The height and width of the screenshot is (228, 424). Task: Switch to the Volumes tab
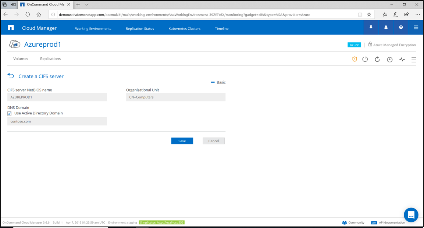click(21, 59)
